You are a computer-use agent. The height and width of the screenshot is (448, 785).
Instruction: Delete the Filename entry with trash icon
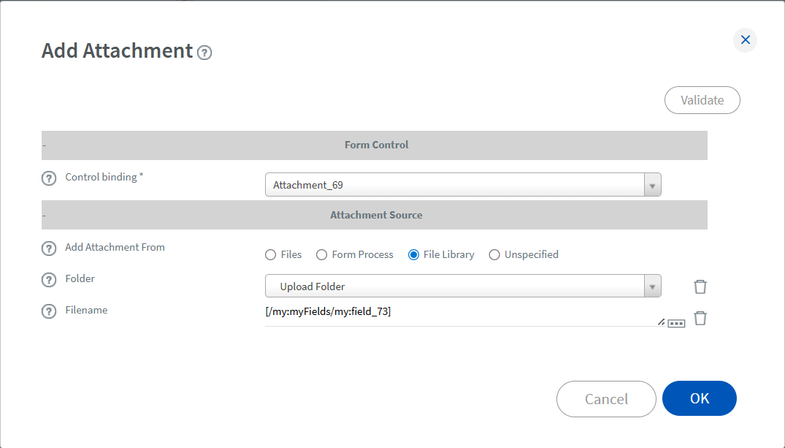click(x=700, y=318)
